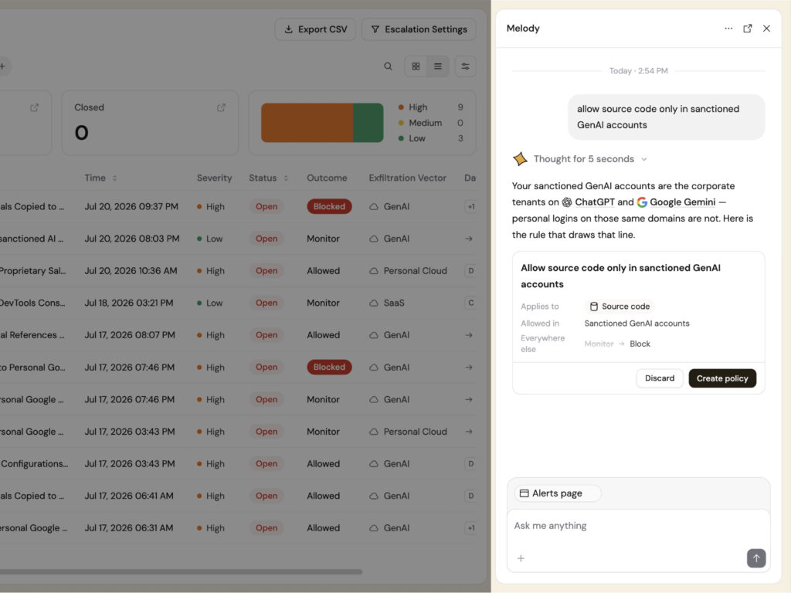
Task: Click the C tag on Jul 18 03:21 PM row
Action: click(x=470, y=303)
